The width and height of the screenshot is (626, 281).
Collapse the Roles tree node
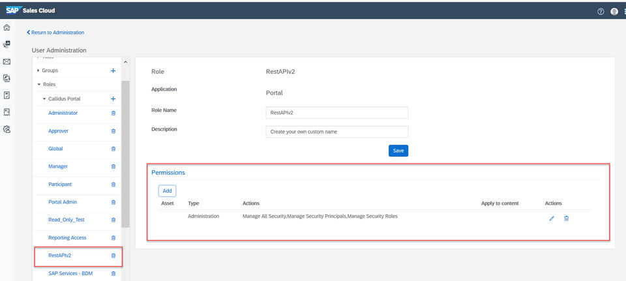[38, 85]
